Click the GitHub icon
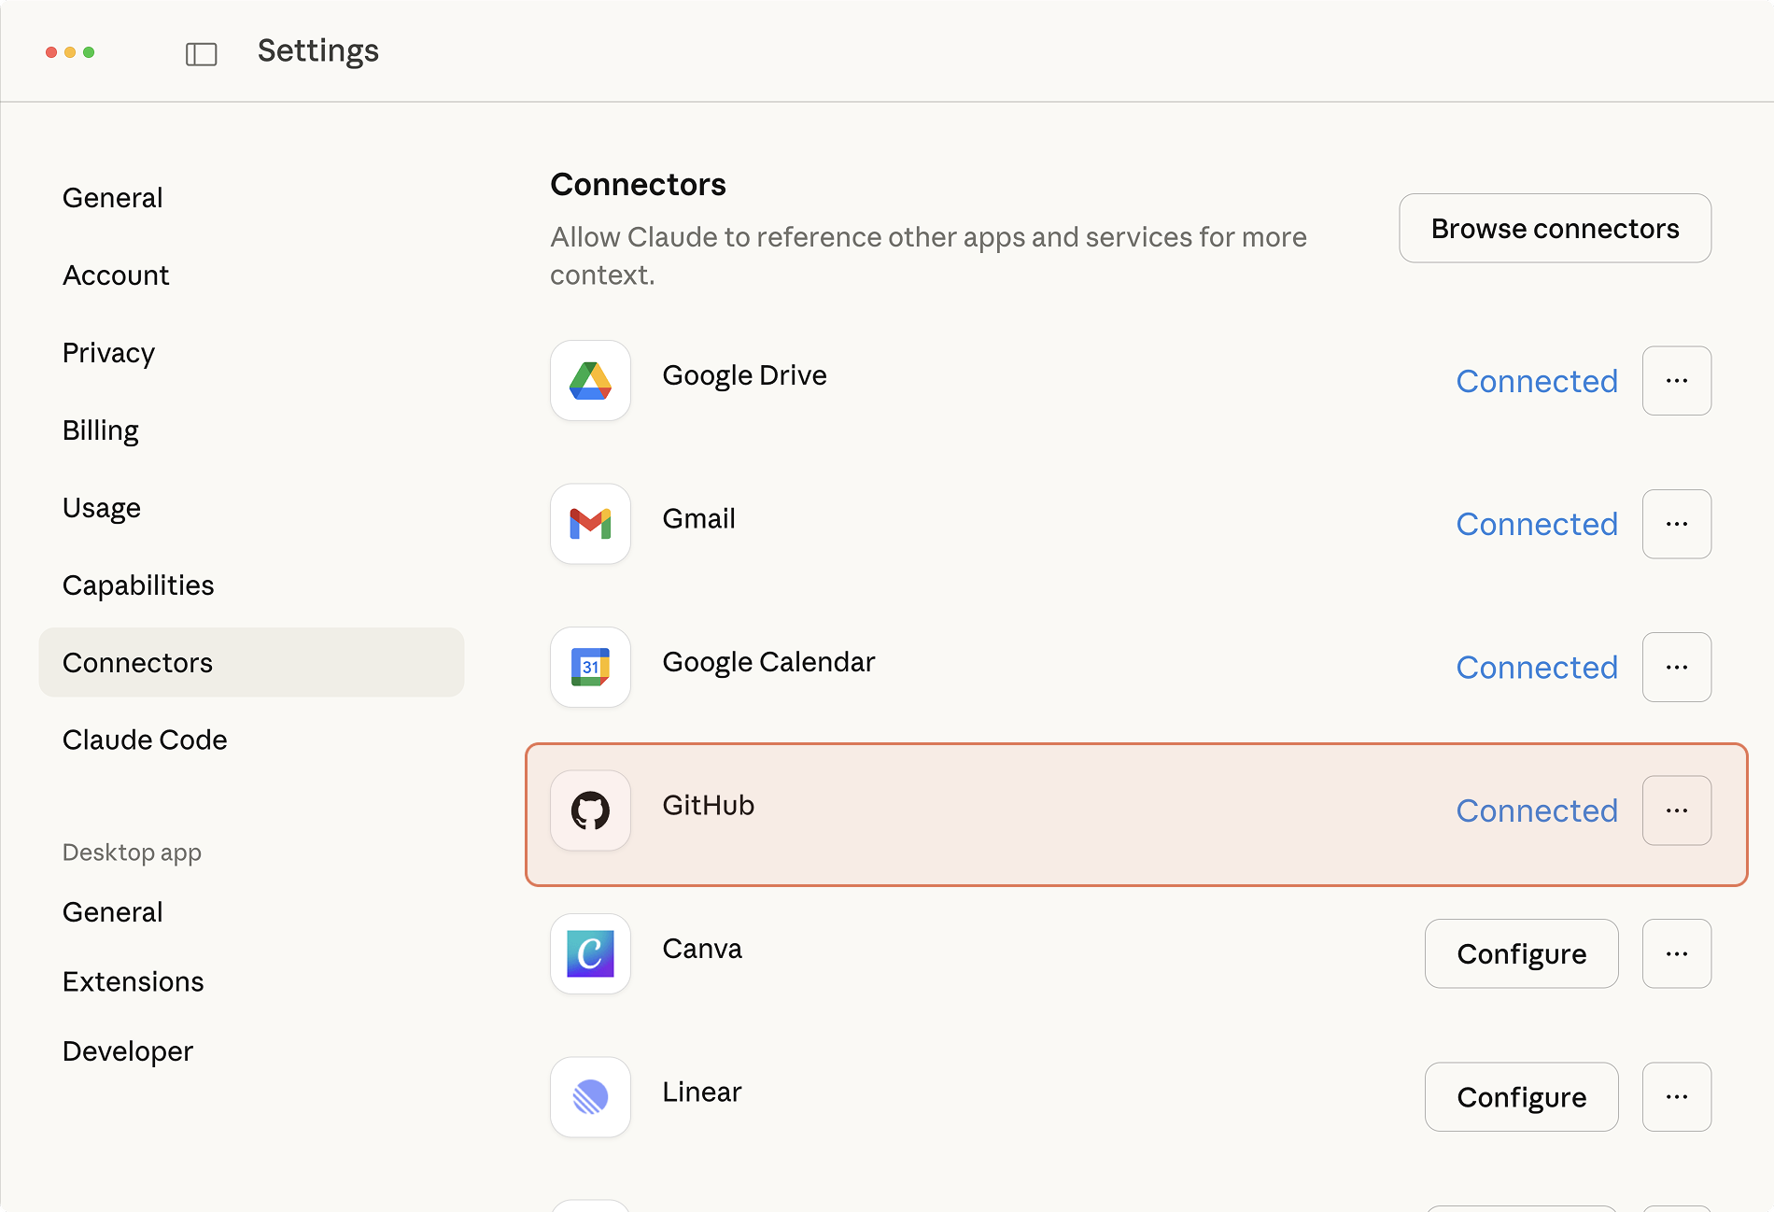The image size is (1774, 1212). 590,810
